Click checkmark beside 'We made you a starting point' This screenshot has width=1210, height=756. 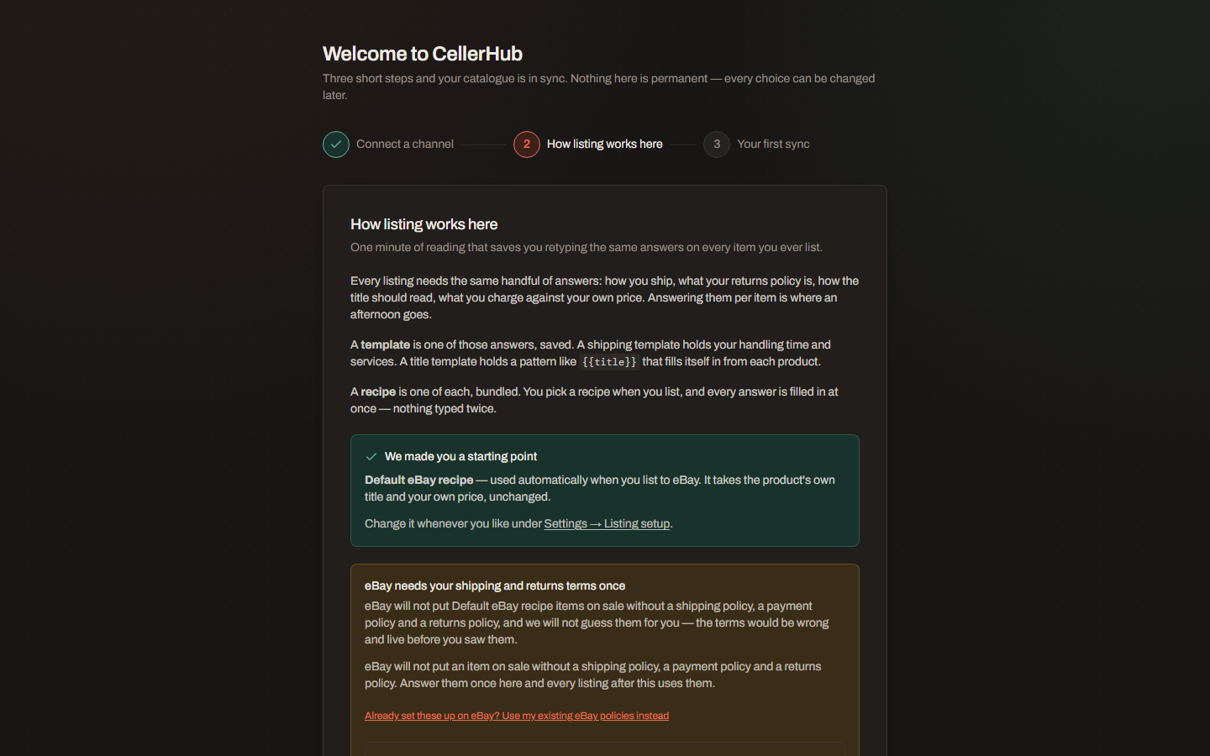tap(371, 457)
